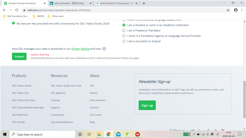Submit the student license form

pos(19,56)
